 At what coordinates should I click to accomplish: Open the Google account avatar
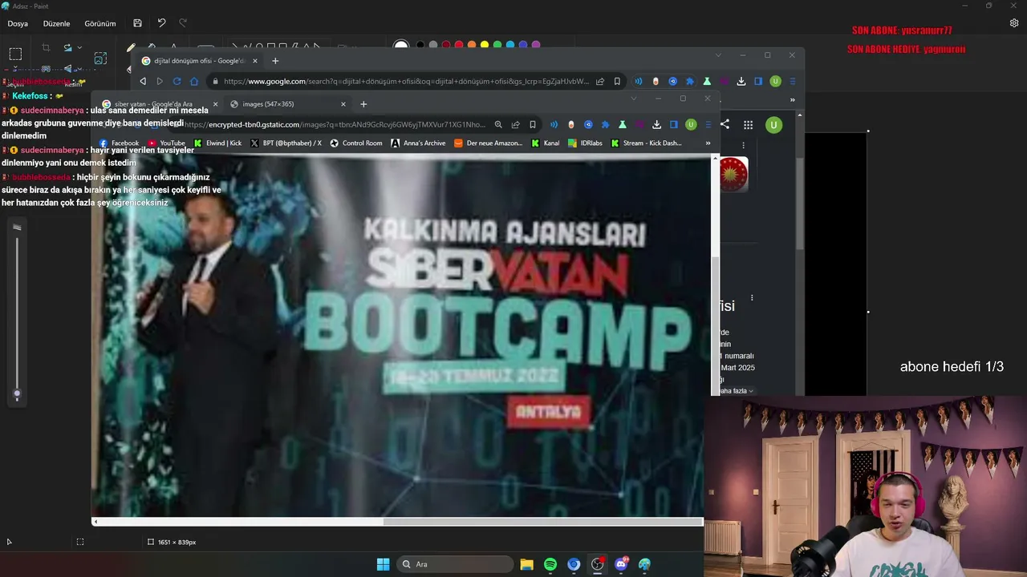773,124
